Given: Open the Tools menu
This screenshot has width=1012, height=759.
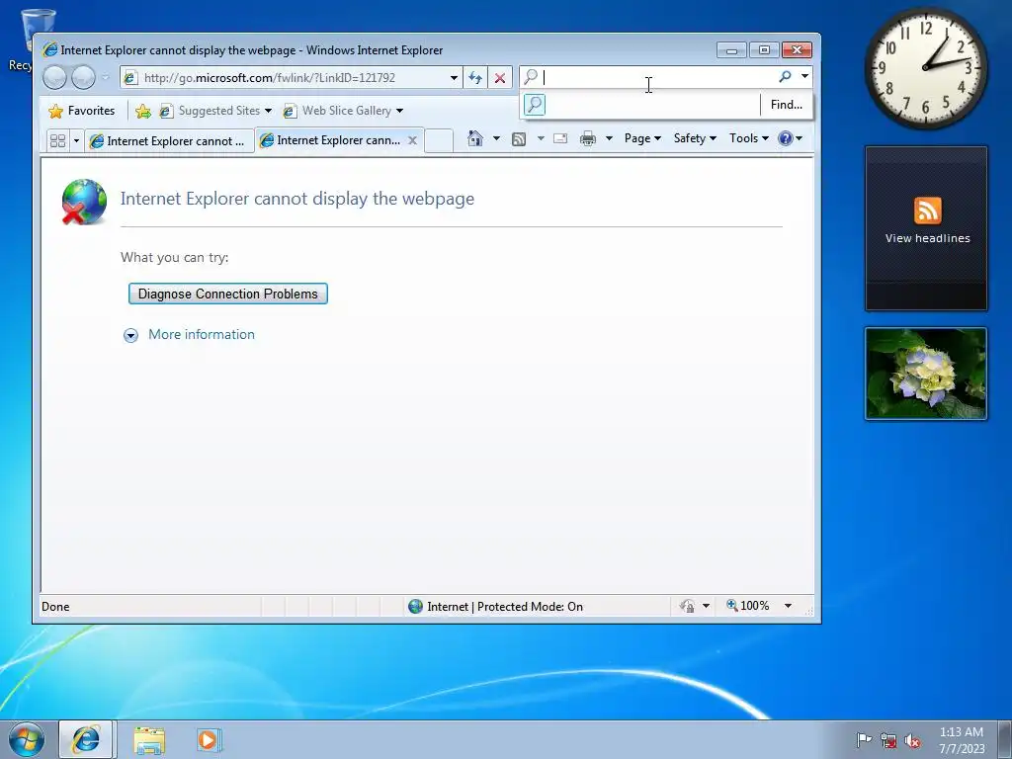Looking at the screenshot, I should point(749,138).
